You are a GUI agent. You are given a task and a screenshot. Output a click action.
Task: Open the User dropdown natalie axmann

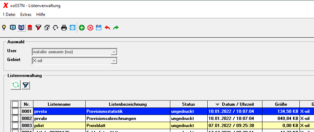tap(74, 52)
